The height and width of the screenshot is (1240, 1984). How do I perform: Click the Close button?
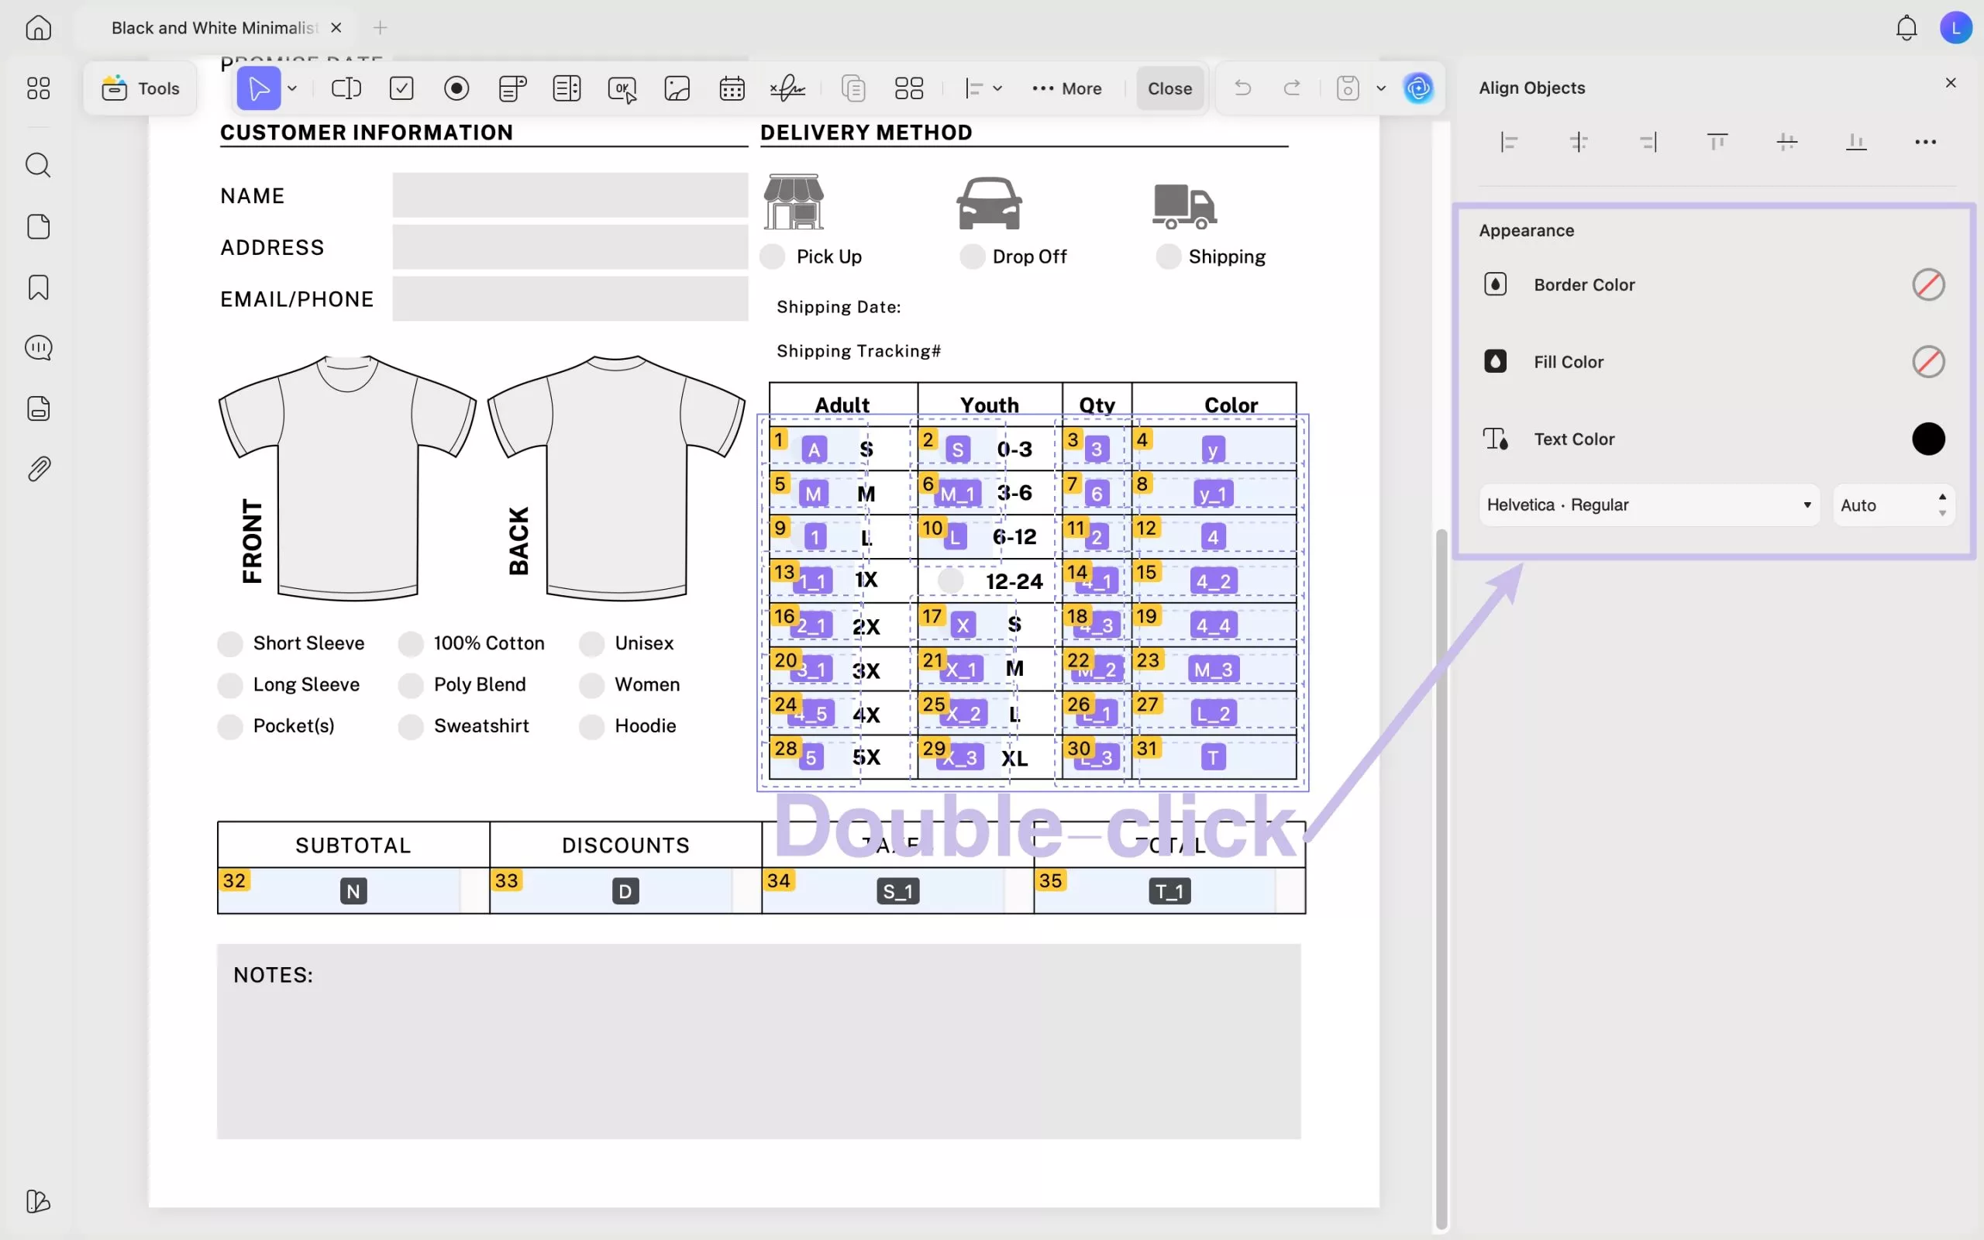(1169, 88)
